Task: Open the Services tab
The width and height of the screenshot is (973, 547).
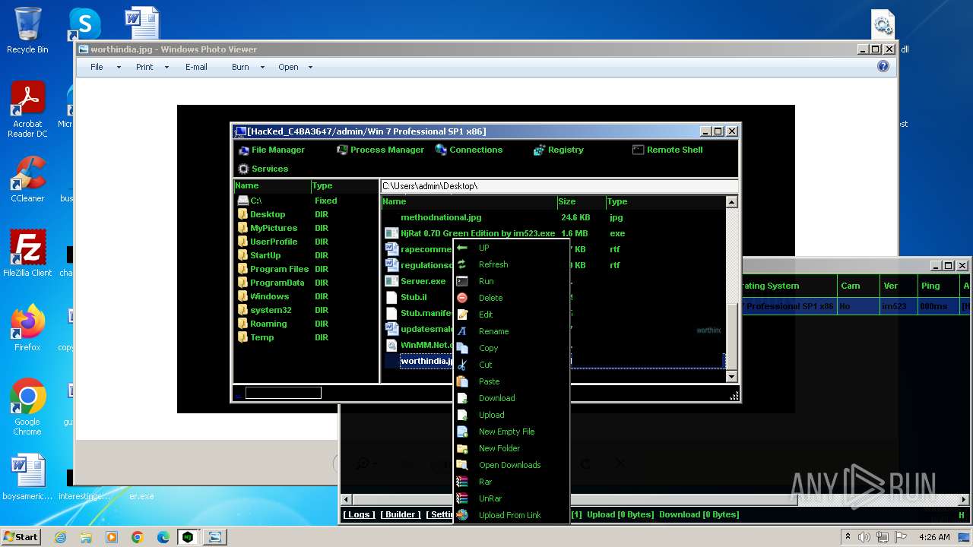Action: click(263, 169)
